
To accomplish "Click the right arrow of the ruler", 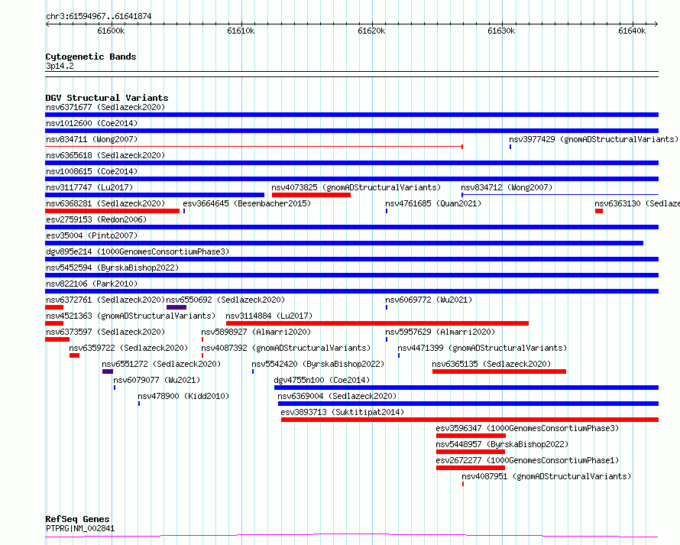I will click(656, 24).
